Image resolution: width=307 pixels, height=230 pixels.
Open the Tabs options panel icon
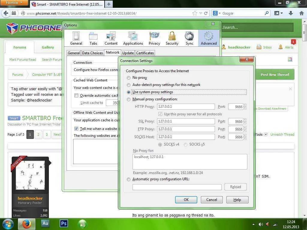point(93,38)
